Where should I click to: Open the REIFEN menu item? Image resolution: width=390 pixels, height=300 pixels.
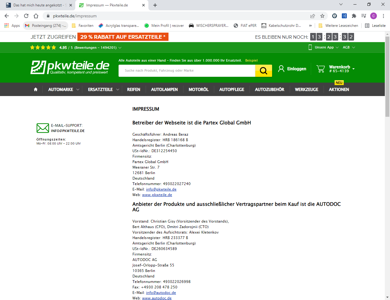pos(133,89)
